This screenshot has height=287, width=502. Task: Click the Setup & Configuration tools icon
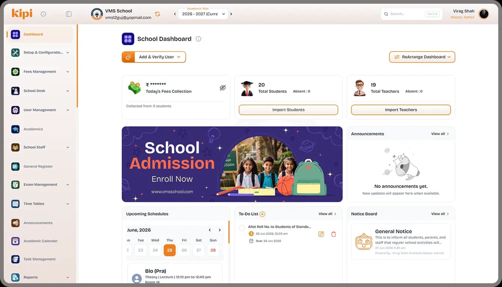[15, 52]
